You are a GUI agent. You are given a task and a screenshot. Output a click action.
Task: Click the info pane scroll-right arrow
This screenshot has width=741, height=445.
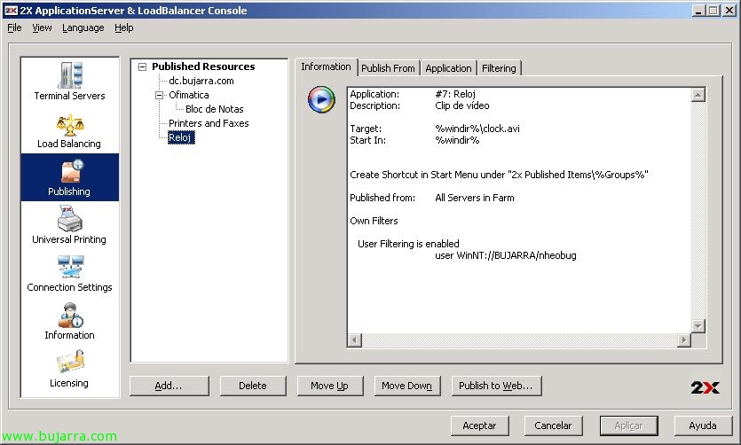click(684, 340)
